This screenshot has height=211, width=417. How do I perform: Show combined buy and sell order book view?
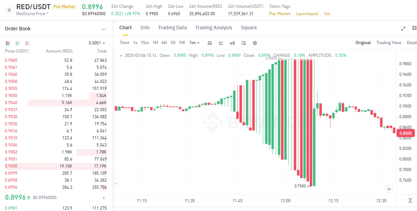pyautogui.click(x=8, y=43)
